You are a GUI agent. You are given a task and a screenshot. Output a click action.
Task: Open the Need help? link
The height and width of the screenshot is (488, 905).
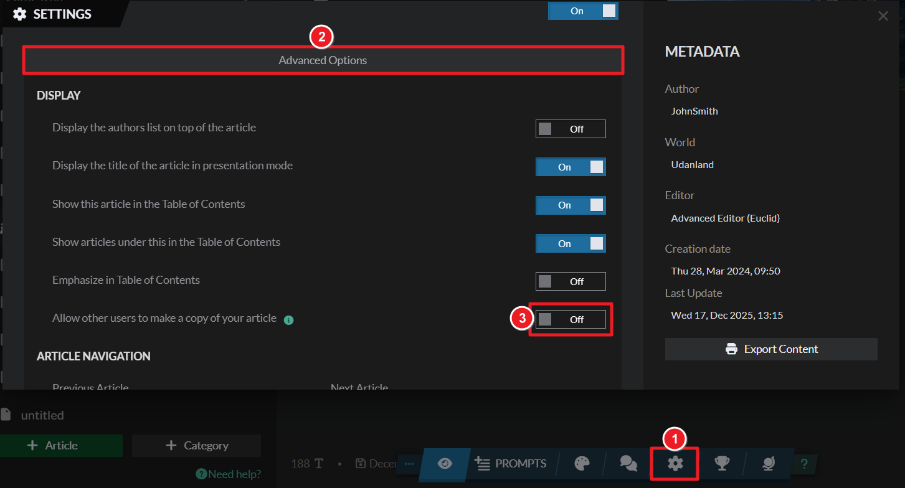tap(228, 474)
